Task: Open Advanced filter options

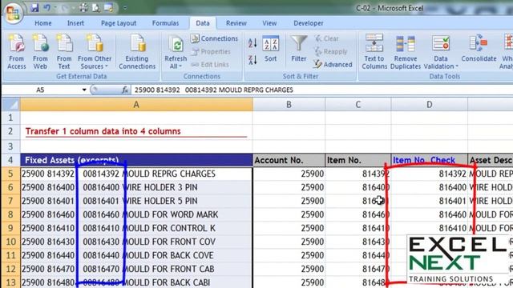Action: point(333,65)
